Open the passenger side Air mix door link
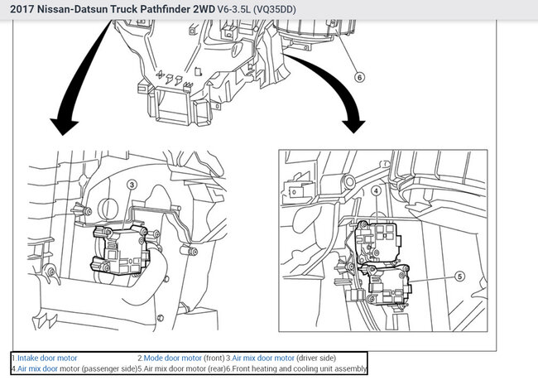 point(37,369)
